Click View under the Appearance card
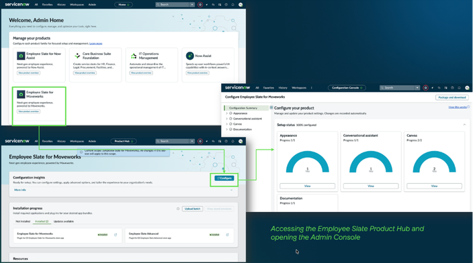The height and width of the screenshot is (263, 473). [x=308, y=186]
